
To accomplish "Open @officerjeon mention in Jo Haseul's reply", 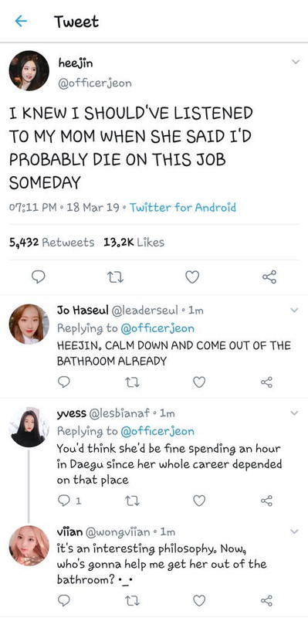I will pos(157,328).
